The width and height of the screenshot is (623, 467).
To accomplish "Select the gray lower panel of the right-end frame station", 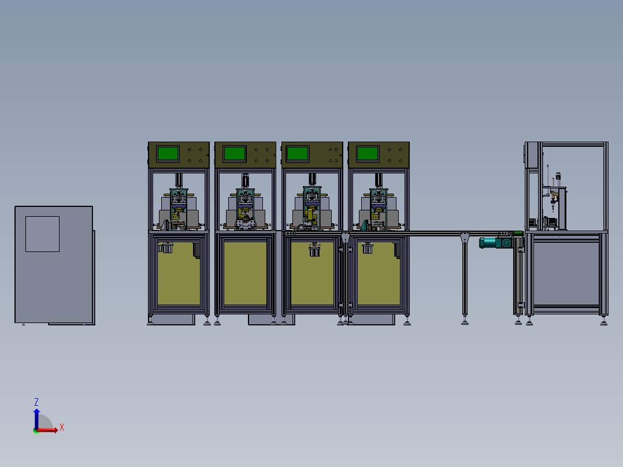I will click(x=566, y=273).
